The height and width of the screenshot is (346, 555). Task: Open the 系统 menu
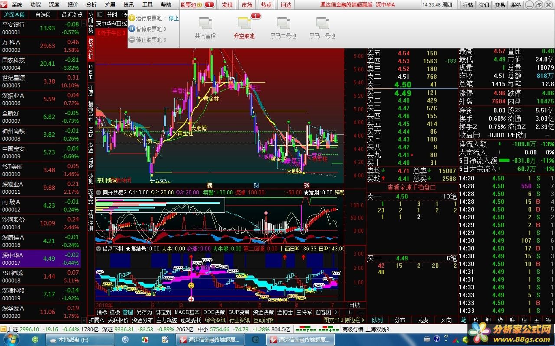(17, 5)
